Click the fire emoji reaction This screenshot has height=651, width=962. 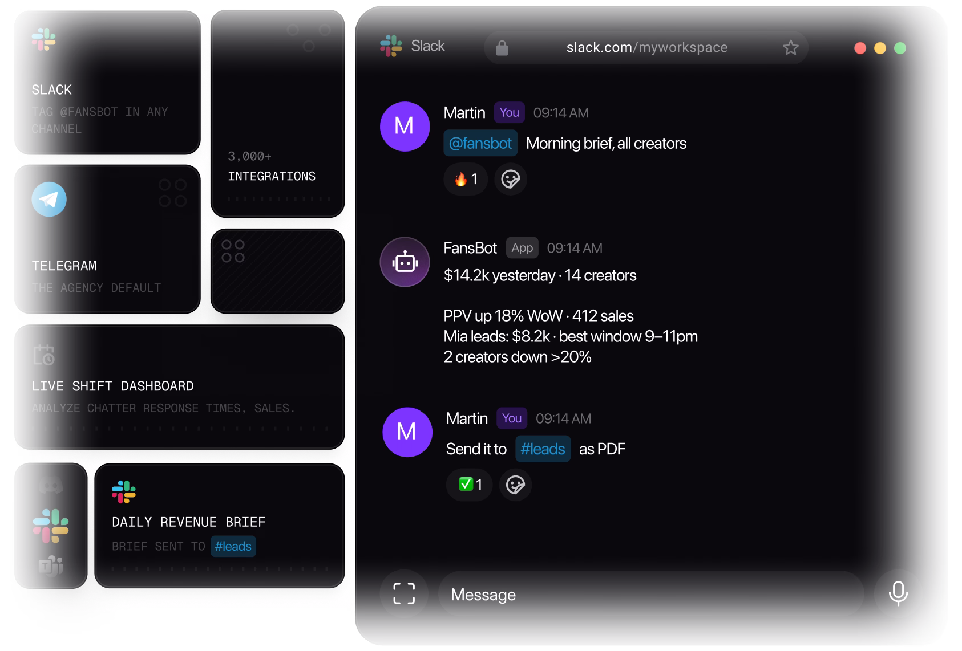click(x=466, y=179)
